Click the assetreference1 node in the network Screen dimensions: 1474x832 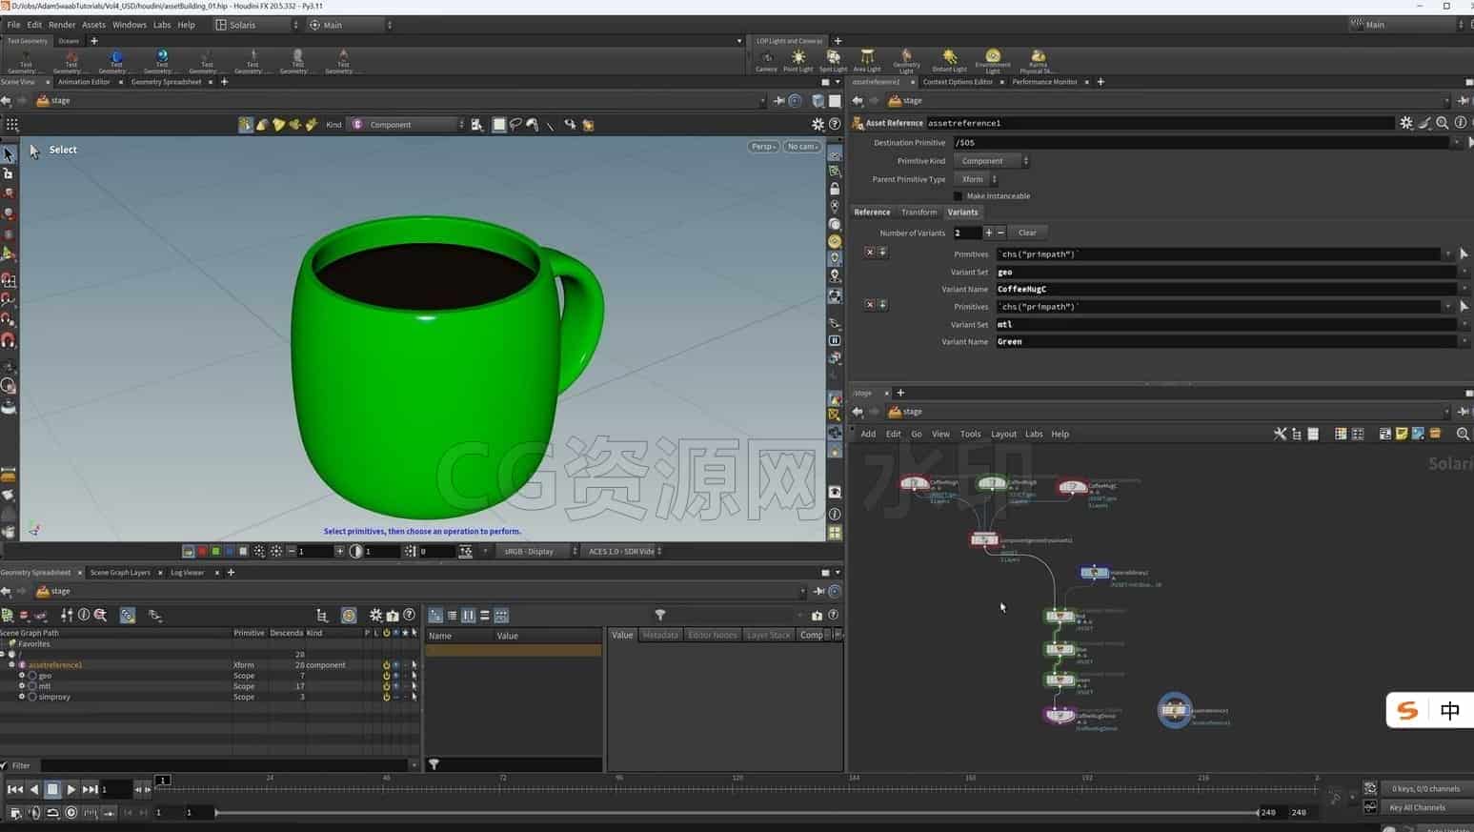(x=1175, y=710)
